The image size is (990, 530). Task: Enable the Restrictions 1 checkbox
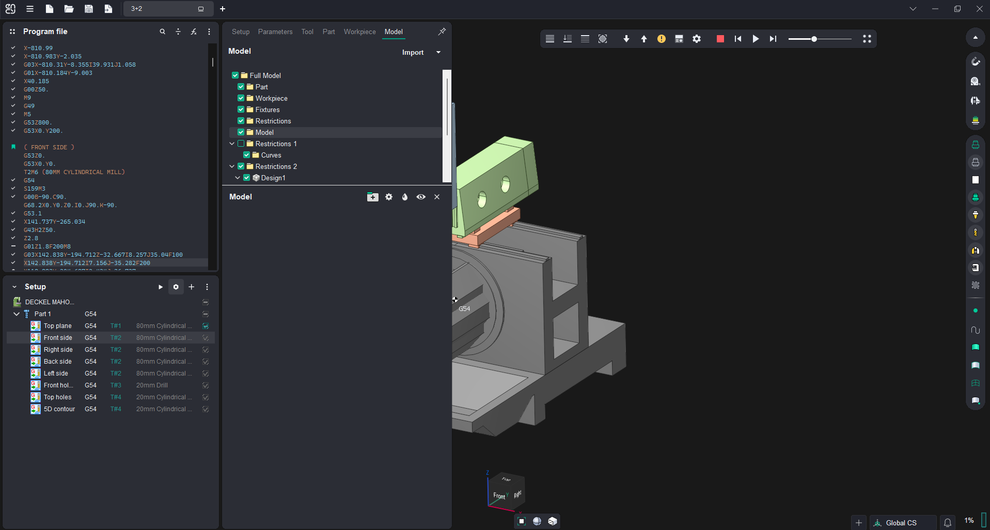tap(241, 144)
